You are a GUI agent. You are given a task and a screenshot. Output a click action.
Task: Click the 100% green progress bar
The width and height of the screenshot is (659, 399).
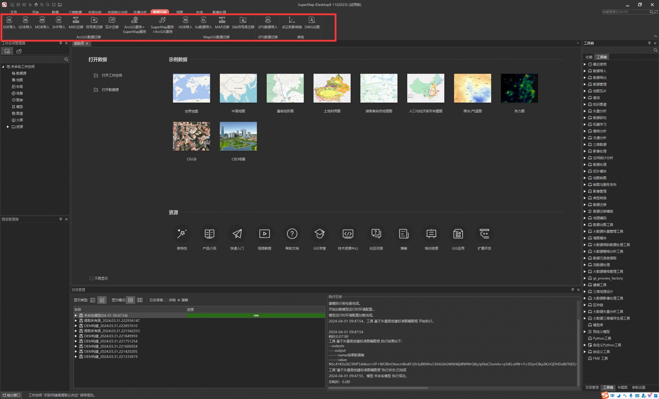pos(256,316)
